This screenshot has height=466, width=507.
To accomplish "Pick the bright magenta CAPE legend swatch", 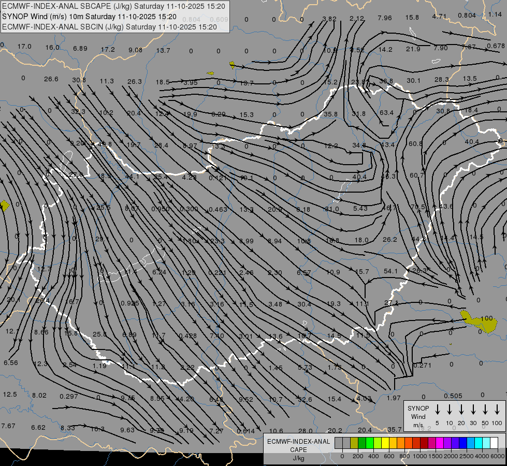I will coord(440,443).
